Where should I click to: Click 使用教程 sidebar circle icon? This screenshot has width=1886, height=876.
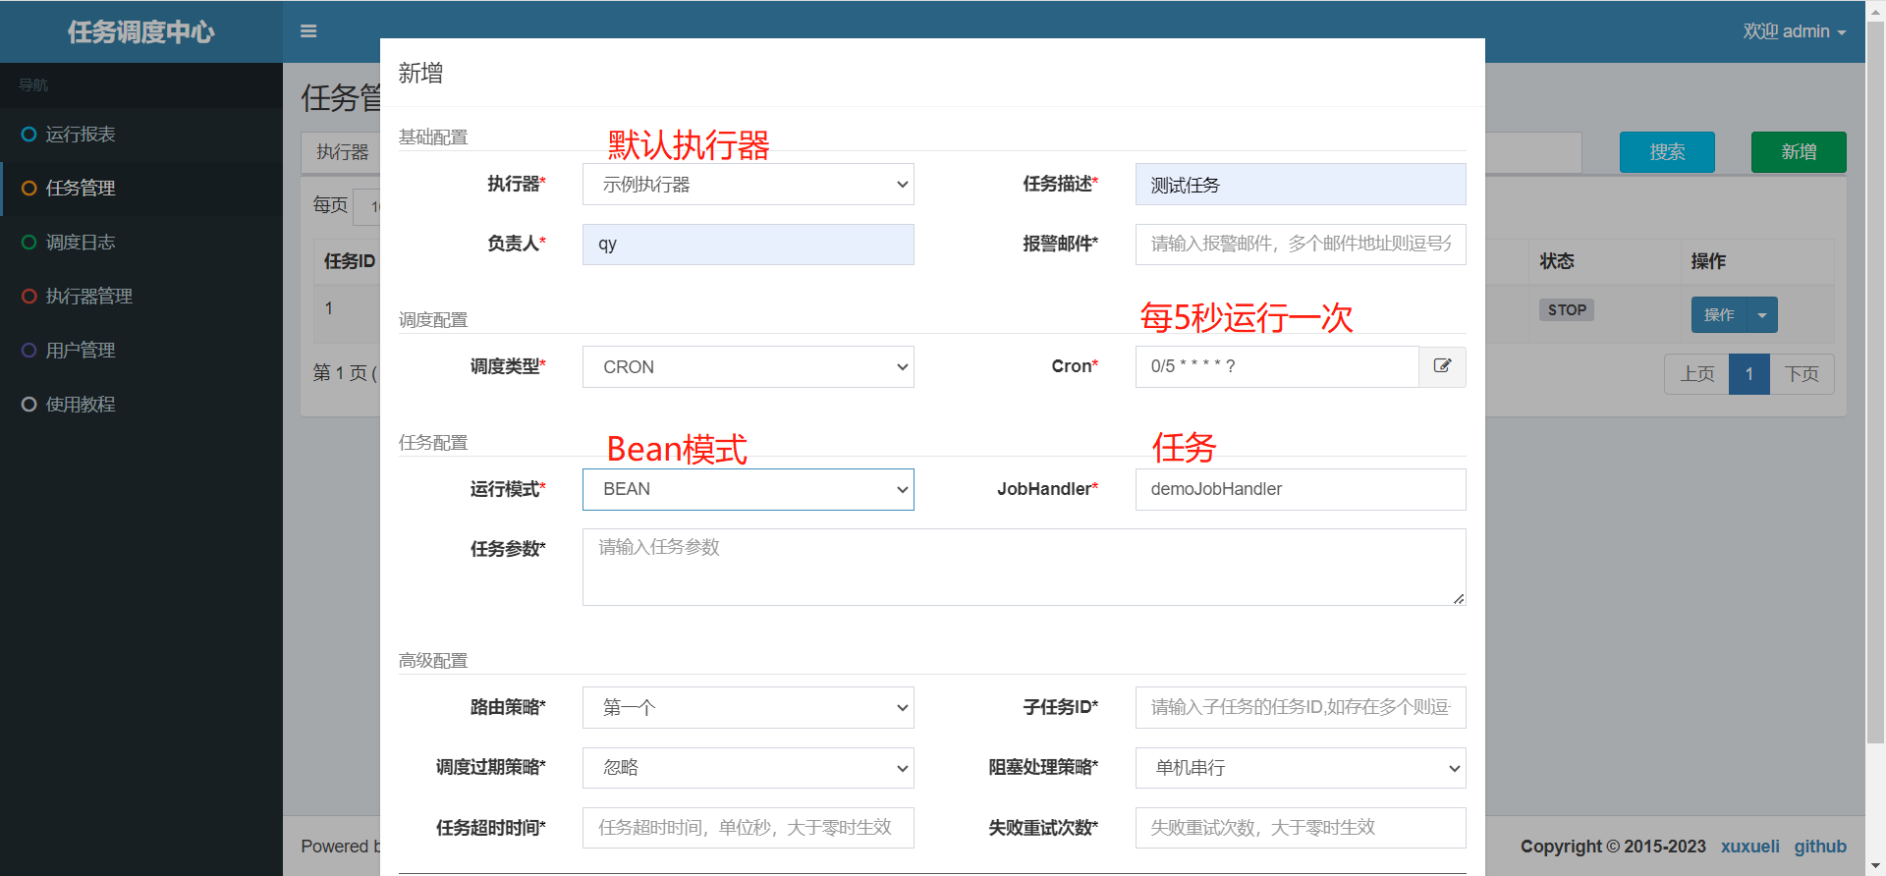click(x=29, y=405)
